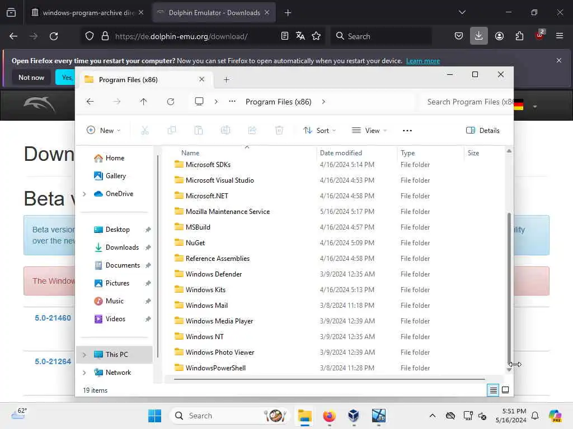This screenshot has width=573, height=429.
Task: Add a new File Explorer tab
Action: [x=227, y=79]
